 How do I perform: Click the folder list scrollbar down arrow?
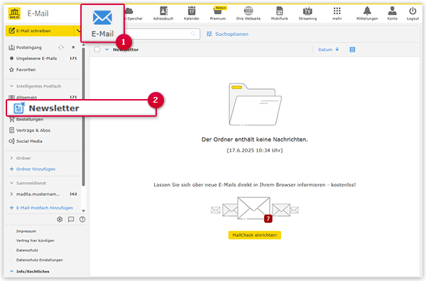click(83, 211)
